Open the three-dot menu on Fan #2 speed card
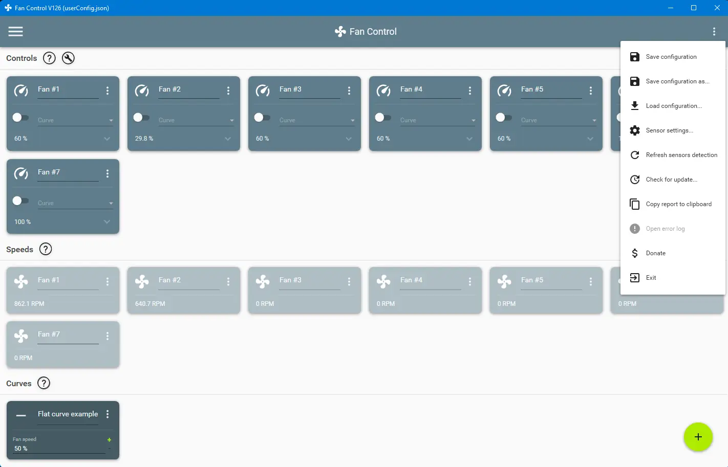The image size is (728, 467). [x=228, y=281]
